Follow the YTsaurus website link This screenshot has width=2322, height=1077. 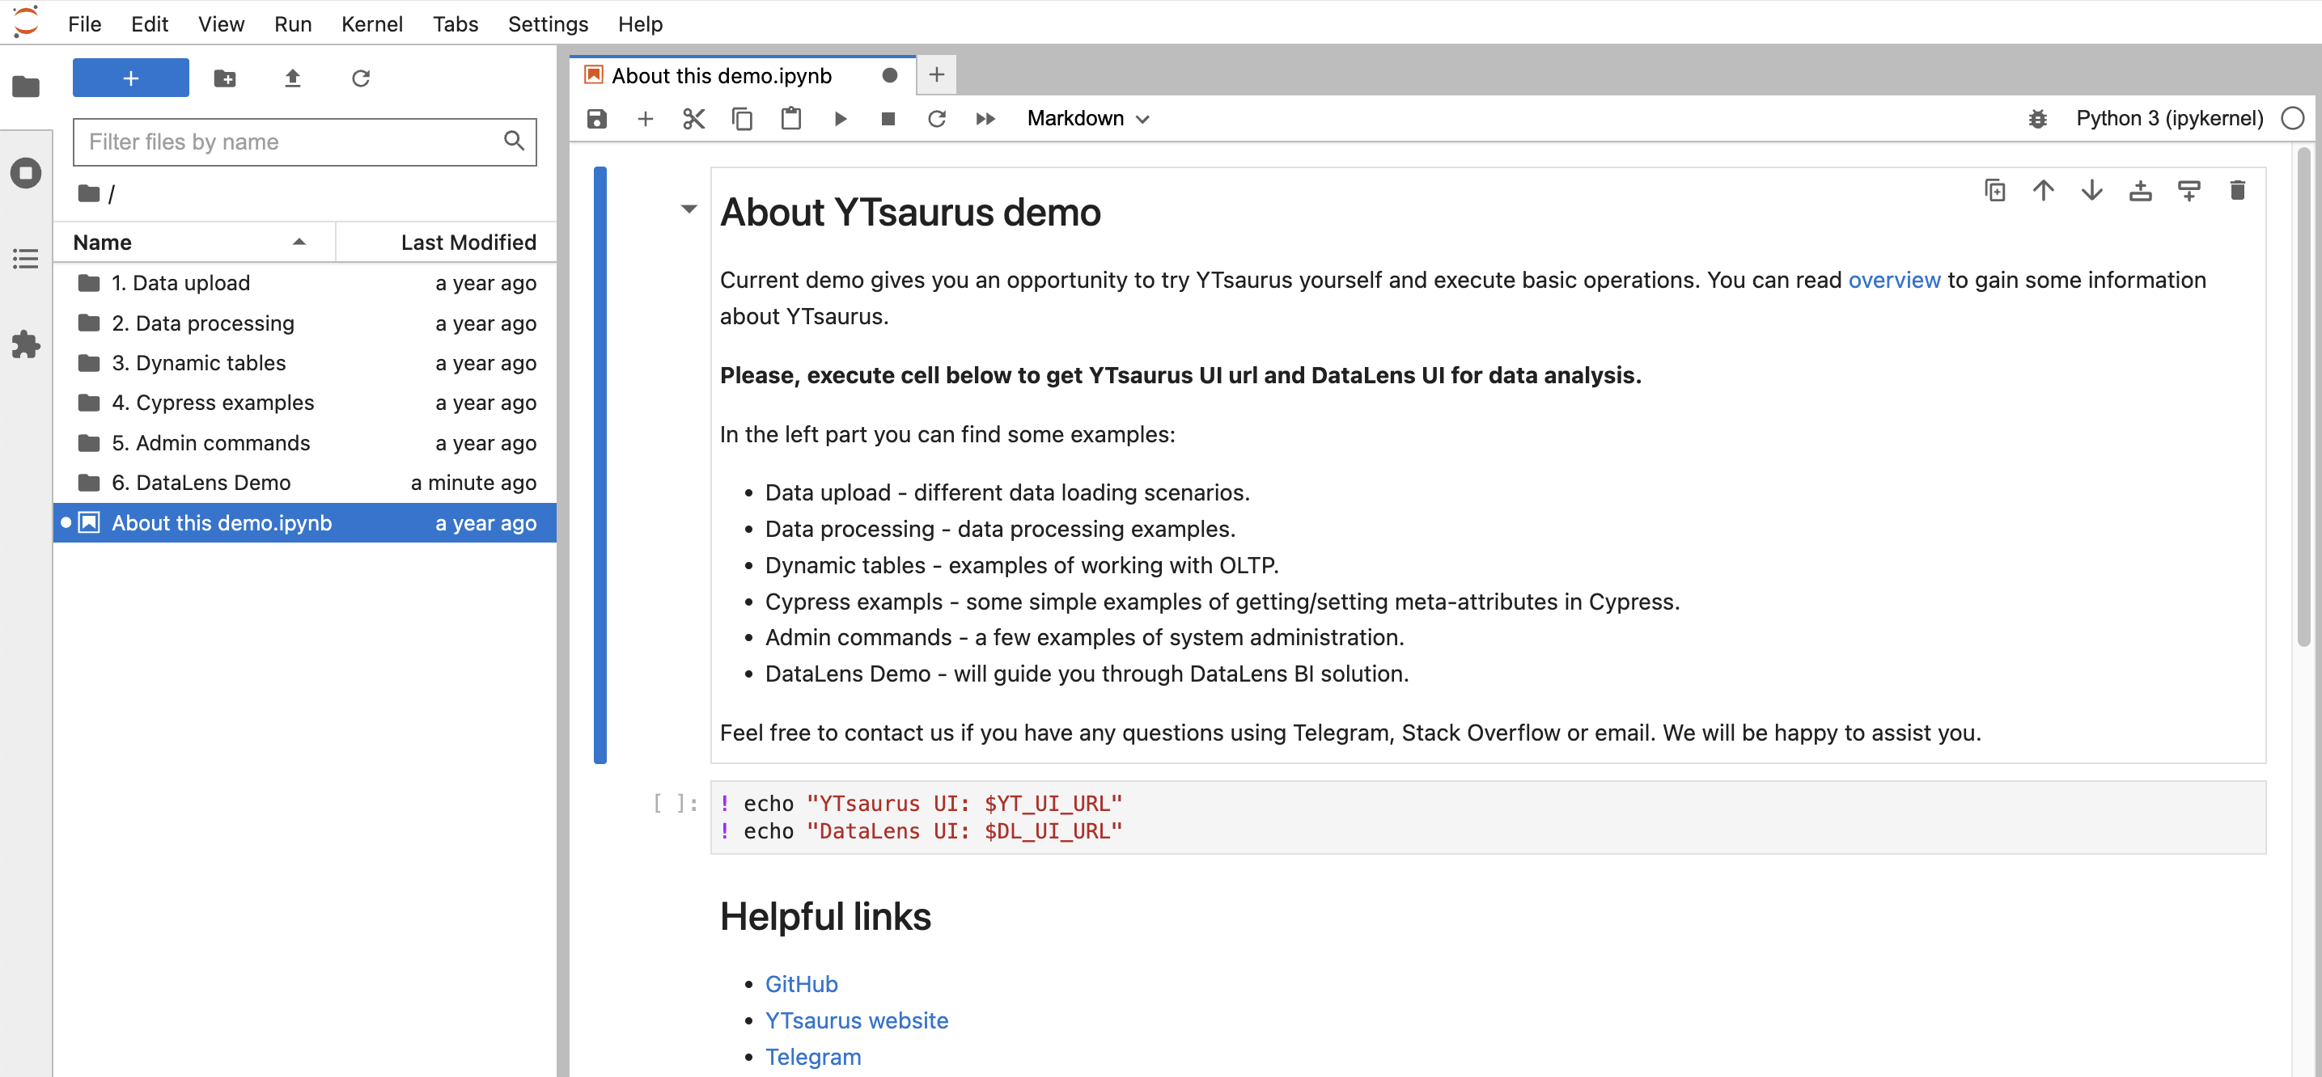(856, 1020)
